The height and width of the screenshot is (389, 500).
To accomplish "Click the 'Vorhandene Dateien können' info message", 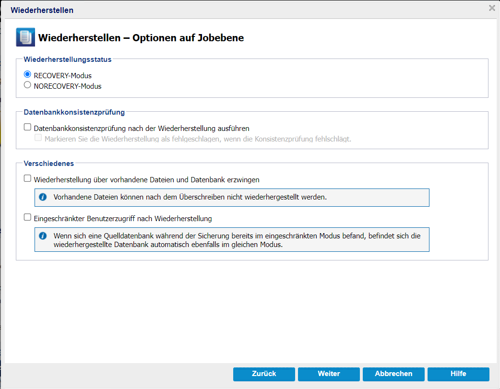I will (x=190, y=197).
